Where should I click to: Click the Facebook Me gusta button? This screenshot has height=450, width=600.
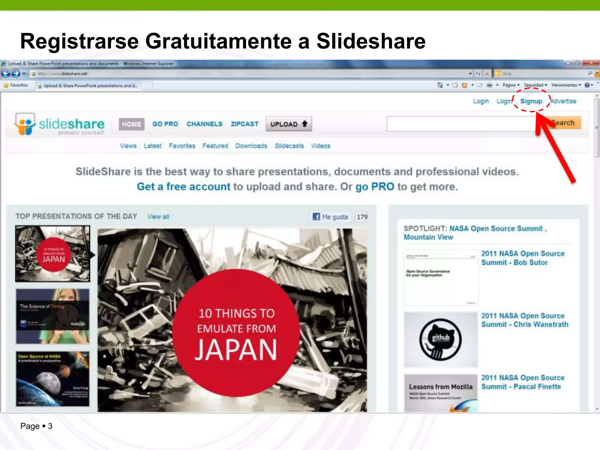click(x=330, y=217)
